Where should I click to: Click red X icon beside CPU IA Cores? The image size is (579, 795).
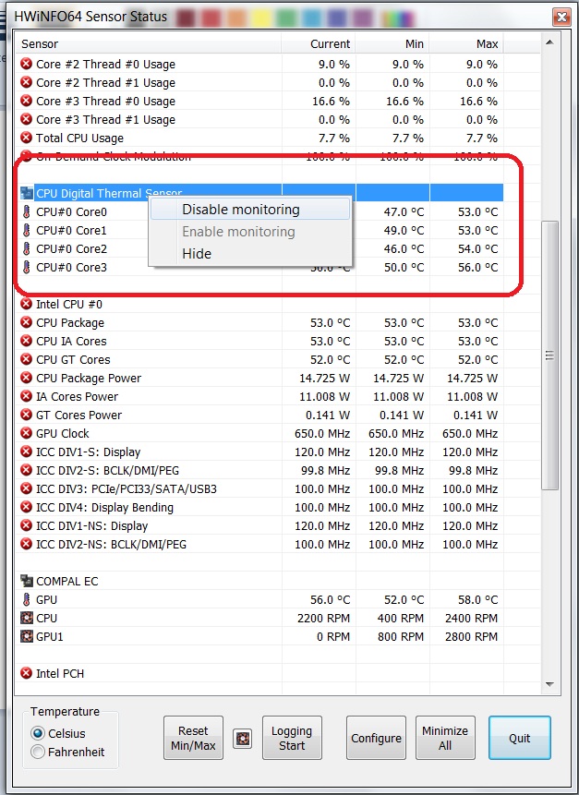pyautogui.click(x=27, y=342)
